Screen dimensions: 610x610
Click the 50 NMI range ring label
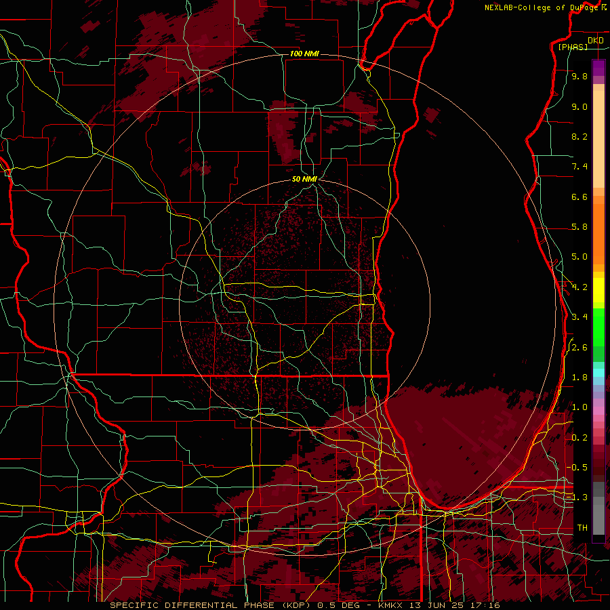[x=304, y=180]
